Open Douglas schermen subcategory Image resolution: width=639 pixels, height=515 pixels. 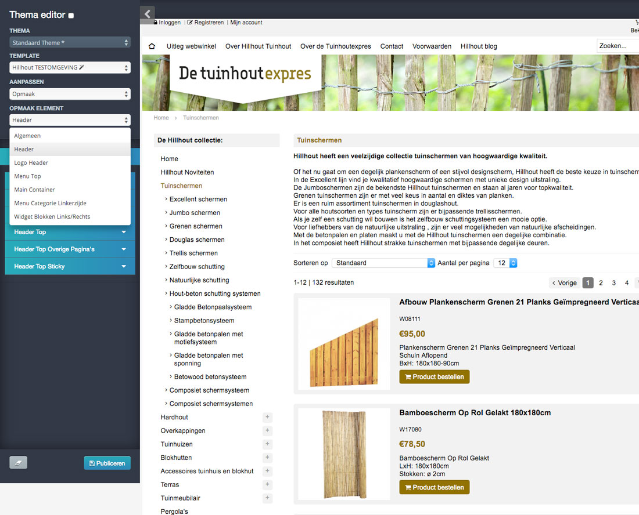point(197,239)
